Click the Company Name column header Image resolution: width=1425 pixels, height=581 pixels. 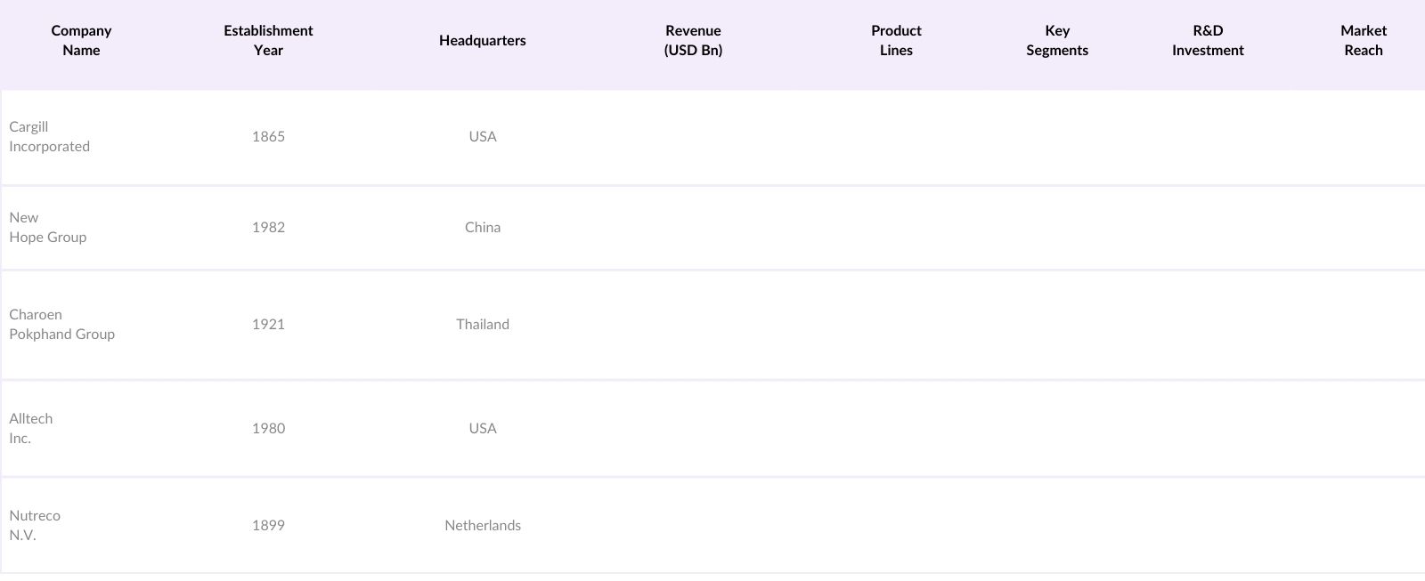[x=81, y=41]
